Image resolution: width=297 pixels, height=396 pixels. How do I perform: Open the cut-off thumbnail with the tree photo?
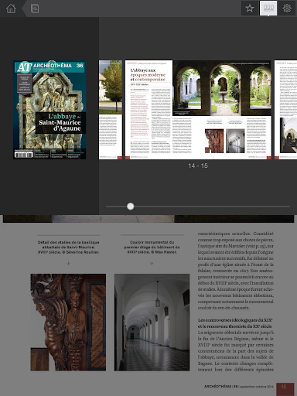coord(111,110)
